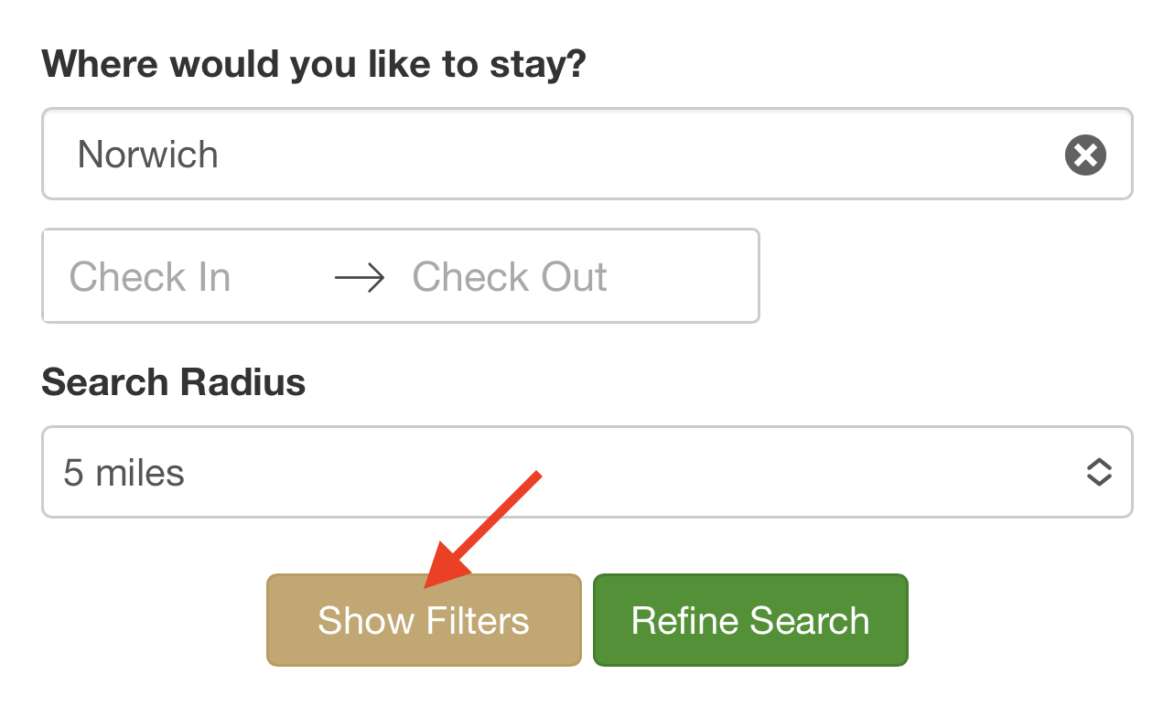This screenshot has width=1174, height=717.
Task: Click the Check Out placeholder text
Action: pyautogui.click(x=510, y=277)
